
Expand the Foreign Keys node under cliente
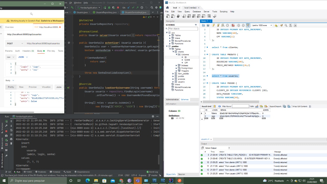[176, 68]
